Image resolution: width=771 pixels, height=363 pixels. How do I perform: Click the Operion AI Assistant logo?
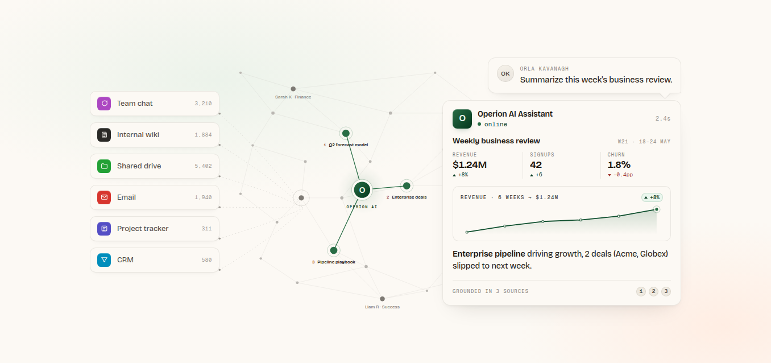(462, 118)
